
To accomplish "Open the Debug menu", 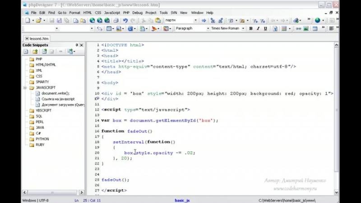I will point(138,13).
